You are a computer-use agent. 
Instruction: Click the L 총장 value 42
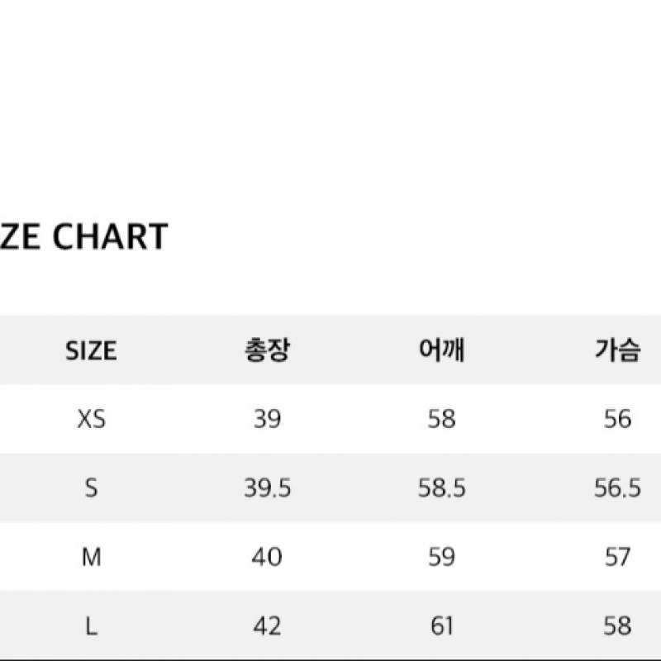click(267, 626)
